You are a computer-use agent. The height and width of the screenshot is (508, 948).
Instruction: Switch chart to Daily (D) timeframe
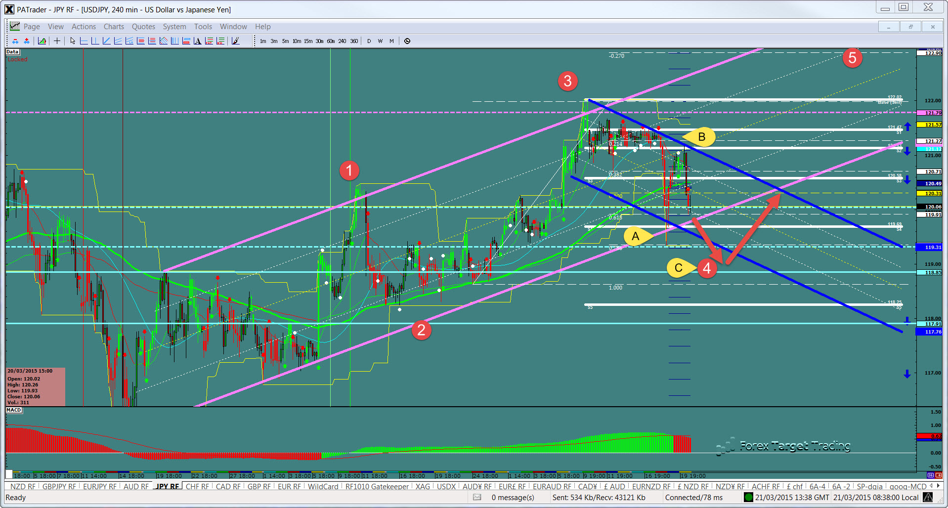pos(369,41)
